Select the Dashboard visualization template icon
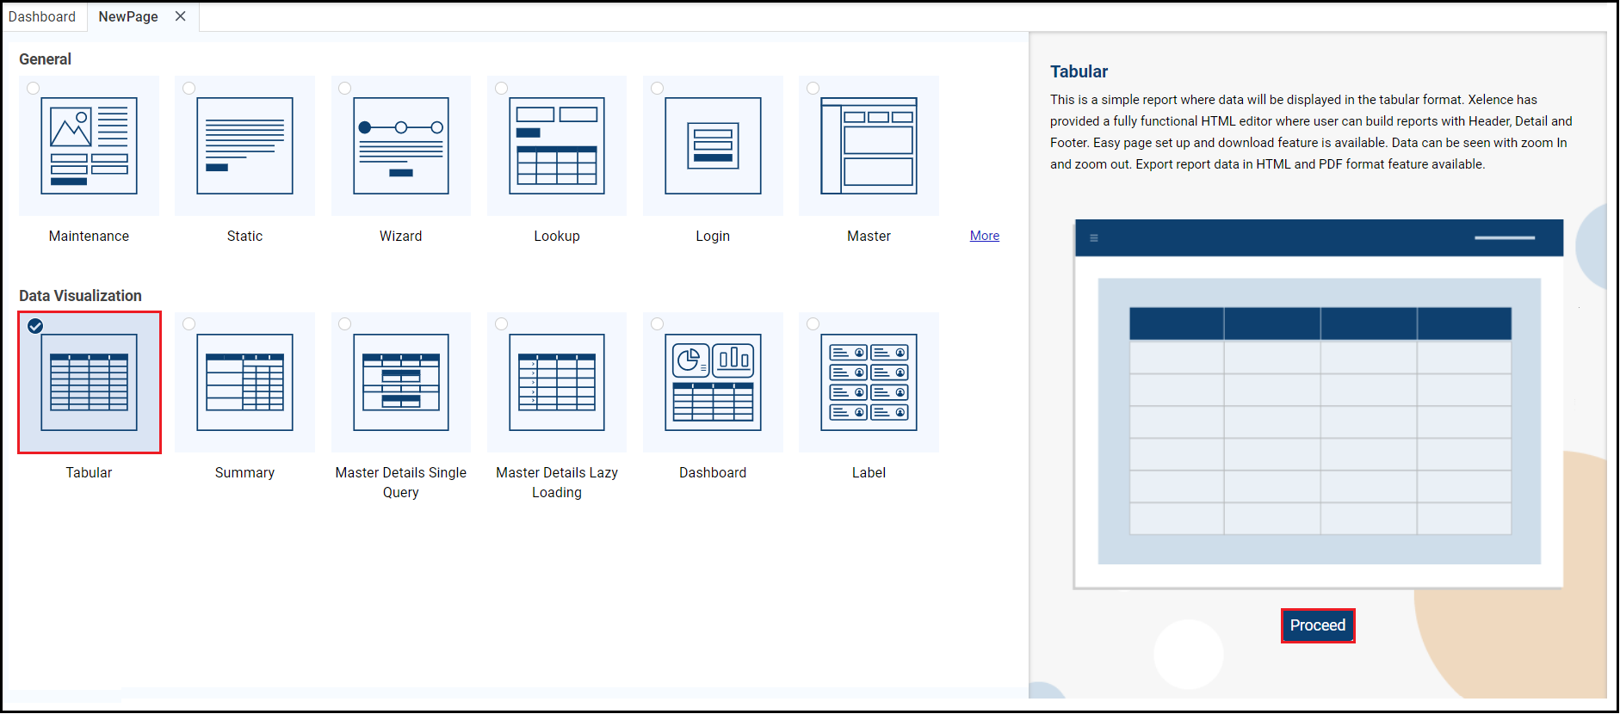 [713, 382]
